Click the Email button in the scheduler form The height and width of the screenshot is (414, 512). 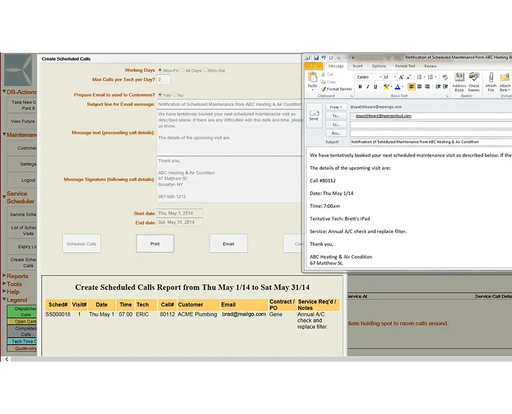(228, 244)
